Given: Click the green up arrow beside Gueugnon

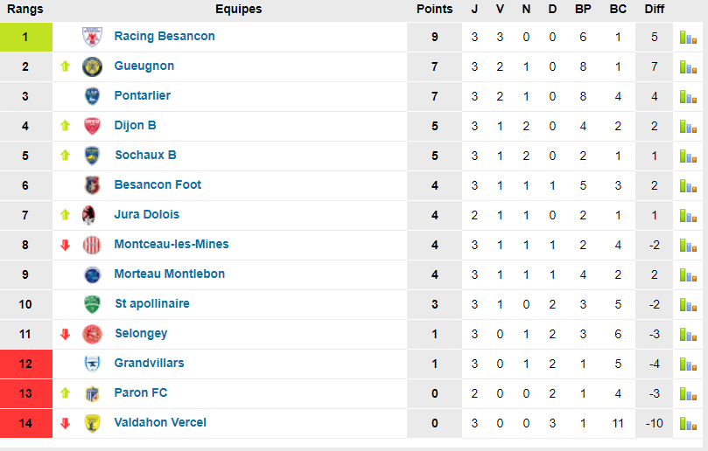Looking at the screenshot, I should tap(65, 66).
